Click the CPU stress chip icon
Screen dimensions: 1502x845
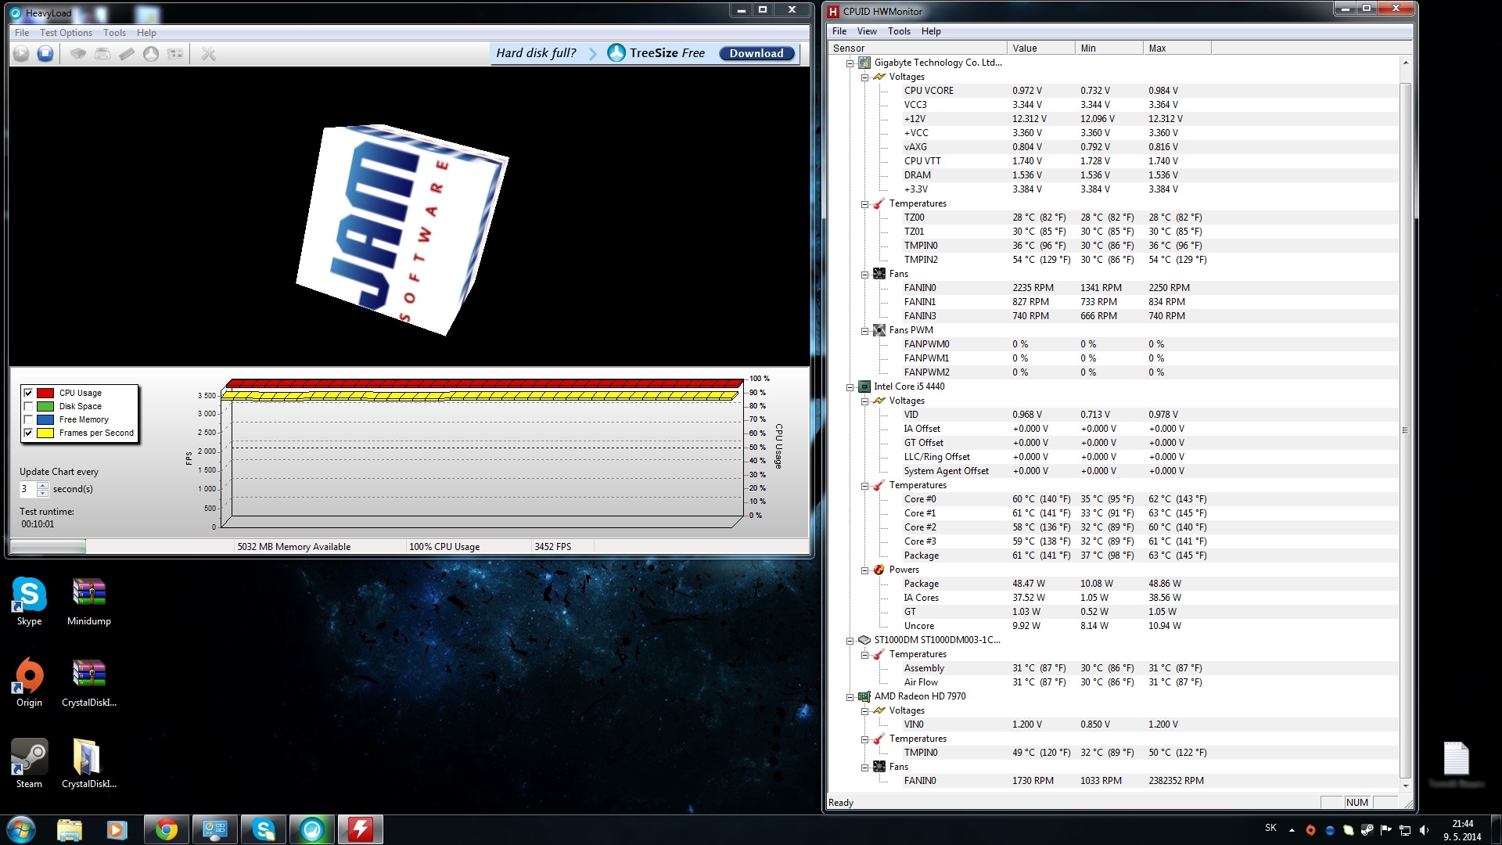pyautogui.click(x=77, y=53)
